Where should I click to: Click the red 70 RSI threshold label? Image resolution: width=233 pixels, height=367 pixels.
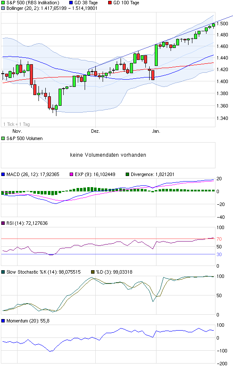point(219,239)
